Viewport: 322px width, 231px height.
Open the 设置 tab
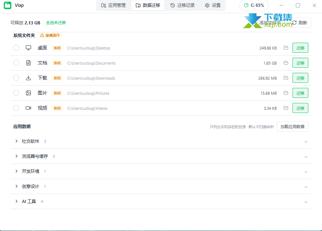(213, 5)
